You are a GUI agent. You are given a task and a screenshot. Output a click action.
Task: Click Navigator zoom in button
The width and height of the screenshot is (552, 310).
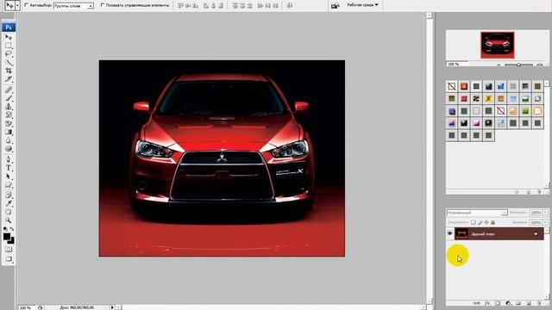coord(540,65)
